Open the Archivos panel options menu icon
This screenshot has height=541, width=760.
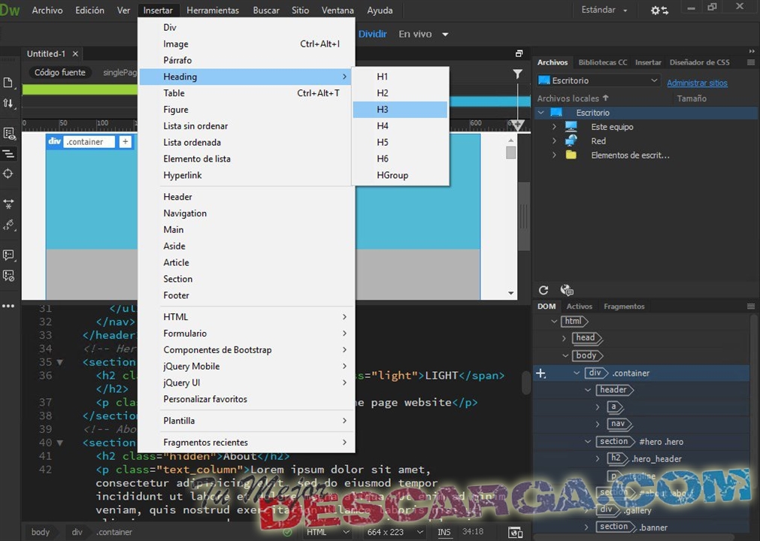coord(751,62)
